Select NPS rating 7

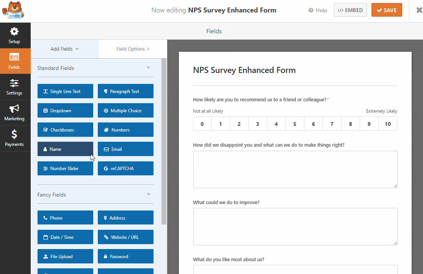click(x=332, y=124)
